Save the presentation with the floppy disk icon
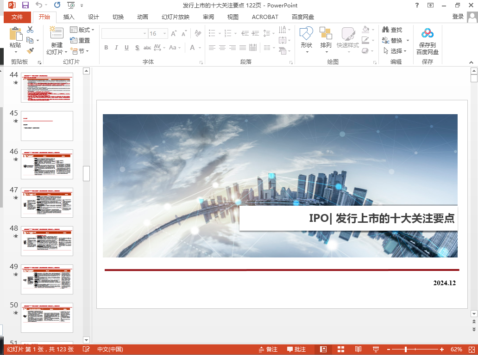 point(25,5)
